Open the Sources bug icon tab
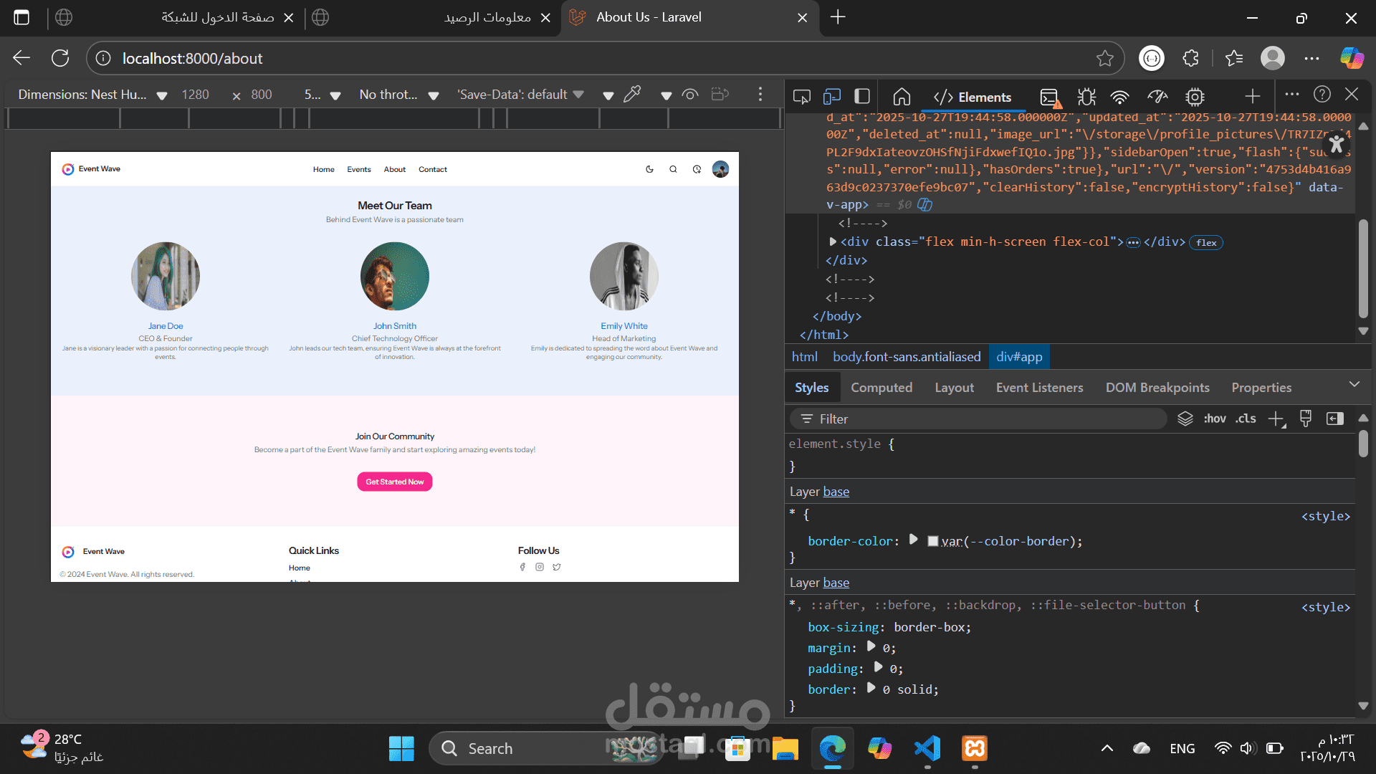The height and width of the screenshot is (774, 1376). [1086, 97]
